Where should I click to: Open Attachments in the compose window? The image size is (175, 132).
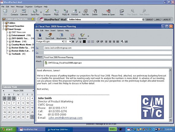[x=61, y=36]
